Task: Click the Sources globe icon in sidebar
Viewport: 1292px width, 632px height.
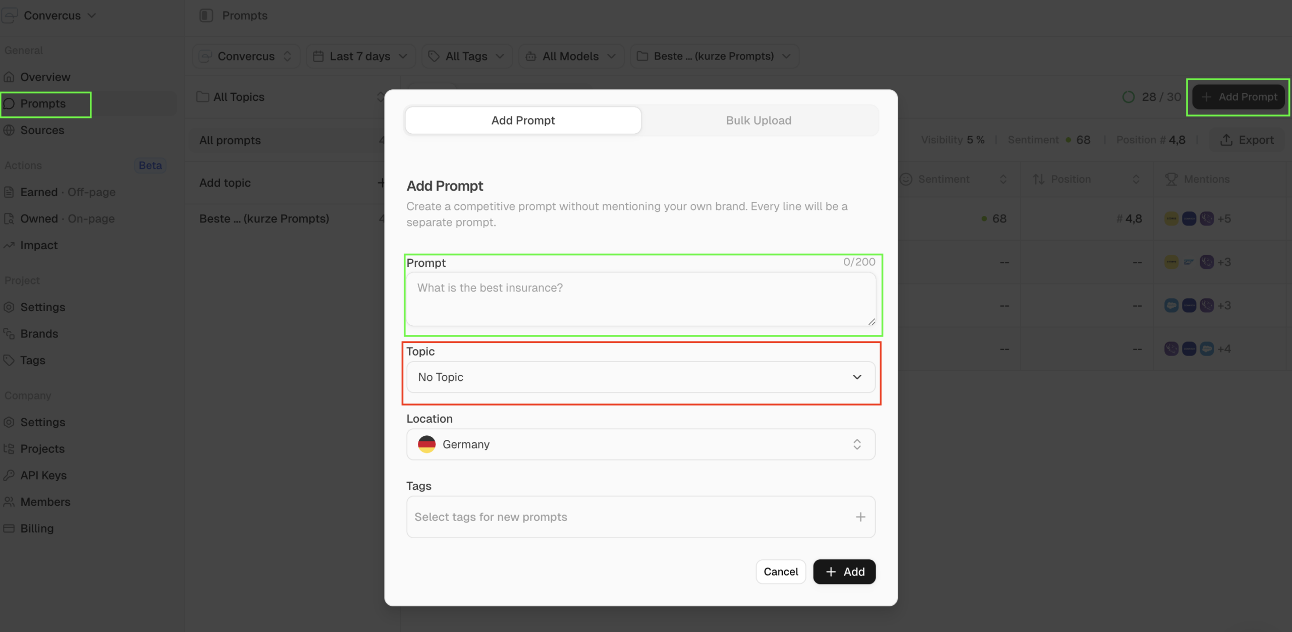Action: coord(9,130)
